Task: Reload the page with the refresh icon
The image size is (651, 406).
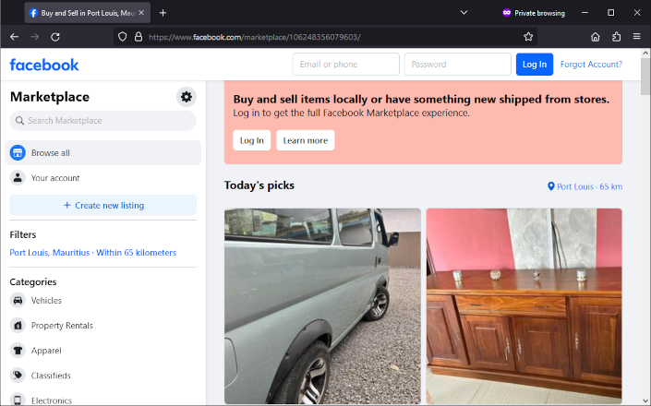Action: point(55,37)
